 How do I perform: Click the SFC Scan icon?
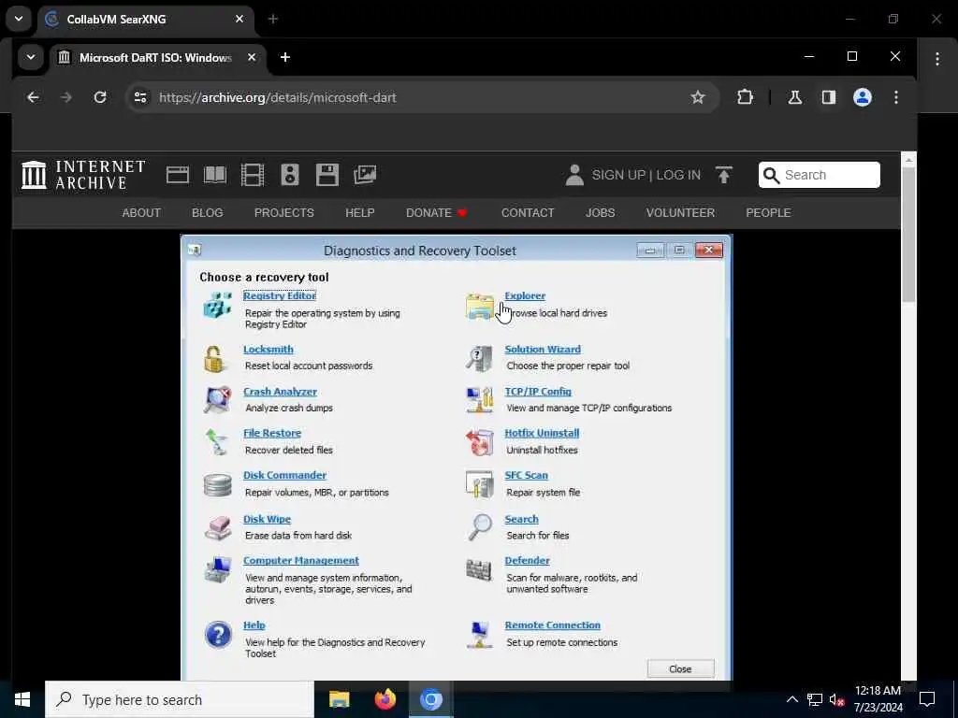pos(480,484)
